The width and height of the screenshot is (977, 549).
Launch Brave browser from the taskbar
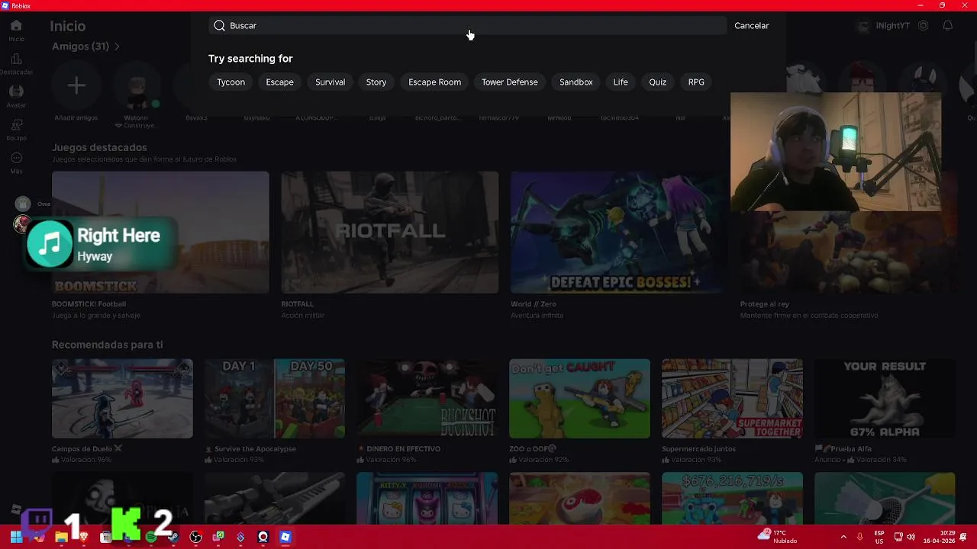tap(84, 537)
